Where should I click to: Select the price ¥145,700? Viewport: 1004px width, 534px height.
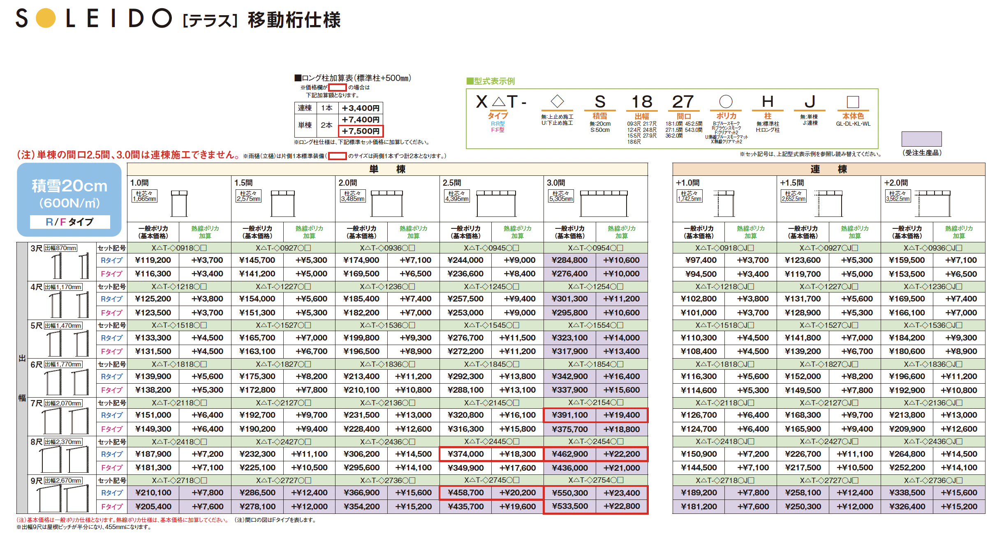257,260
